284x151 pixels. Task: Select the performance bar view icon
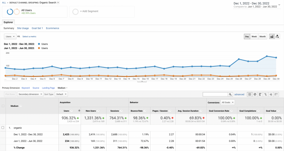tap(260, 94)
